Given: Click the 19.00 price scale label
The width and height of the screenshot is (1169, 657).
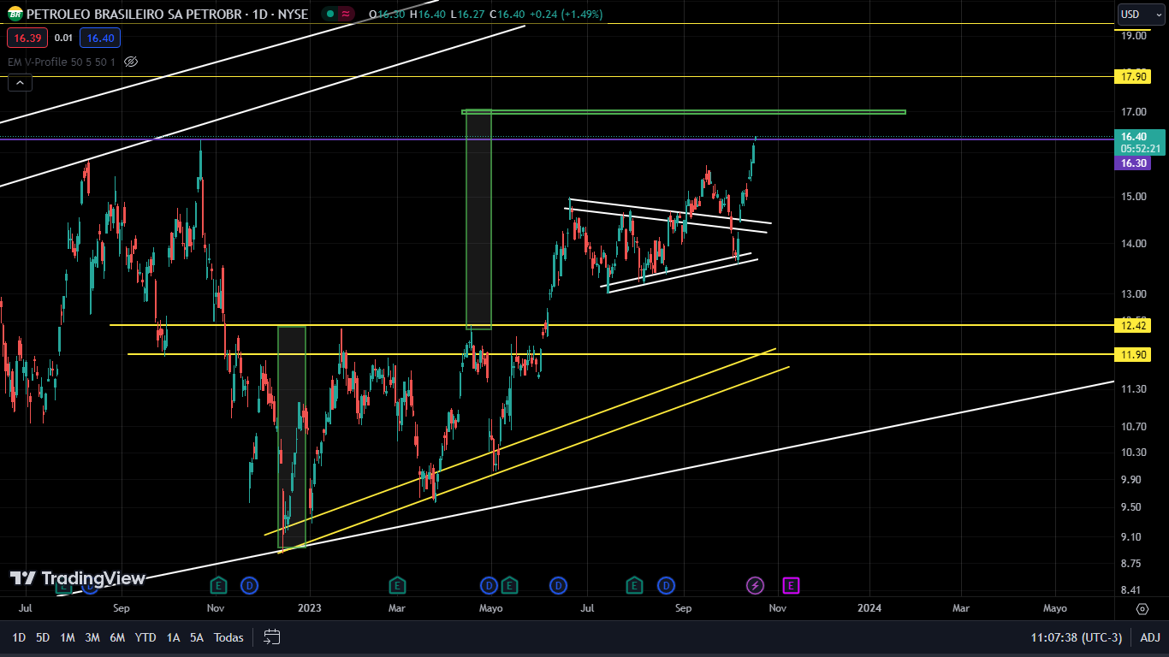Looking at the screenshot, I should pyautogui.click(x=1134, y=35).
